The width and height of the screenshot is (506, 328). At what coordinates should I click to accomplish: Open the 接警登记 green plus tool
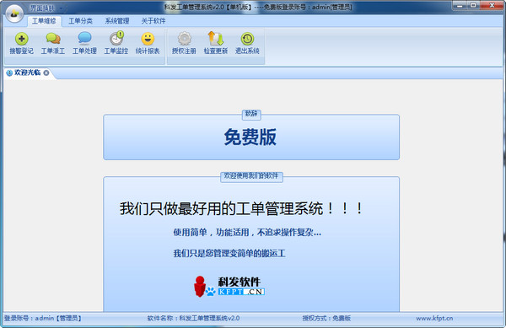coord(21,43)
